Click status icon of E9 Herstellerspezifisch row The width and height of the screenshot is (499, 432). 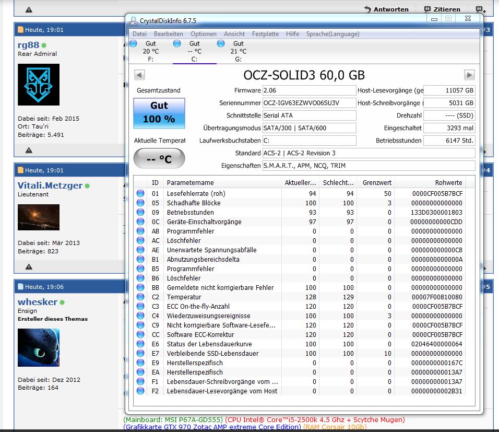(140, 363)
